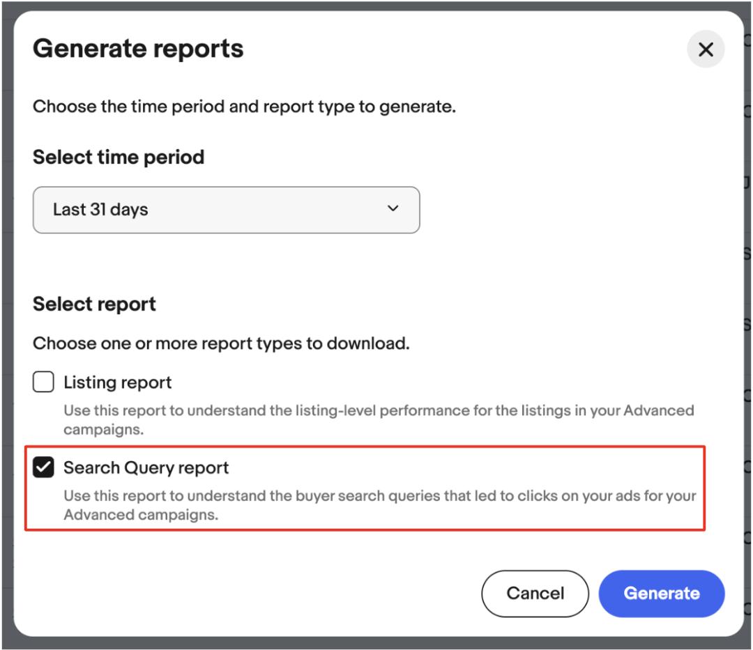Screen dimensions: 753x650
Task: Uncheck the Search Query report checkbox
Action: pyautogui.click(x=43, y=467)
